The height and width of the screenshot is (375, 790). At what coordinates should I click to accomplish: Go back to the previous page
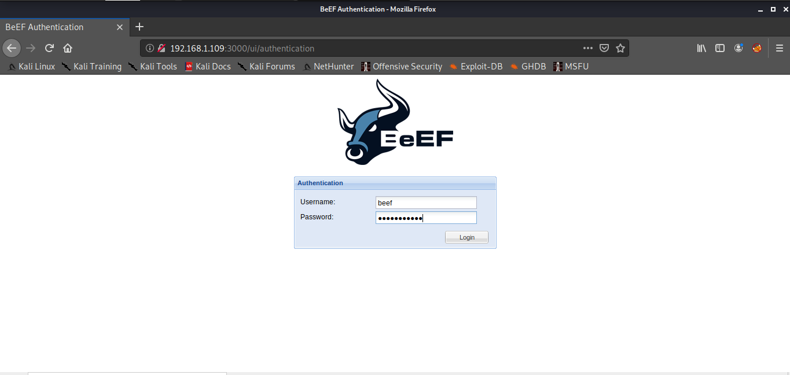click(x=12, y=48)
